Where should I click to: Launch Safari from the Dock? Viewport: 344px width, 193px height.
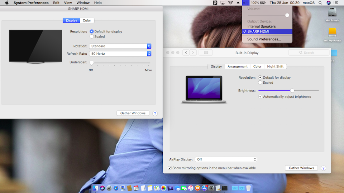[116, 188]
